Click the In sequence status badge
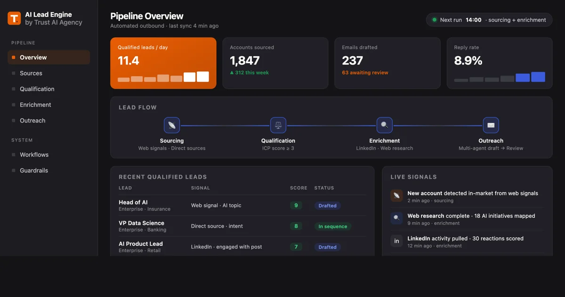The width and height of the screenshot is (565, 297). 333,226
